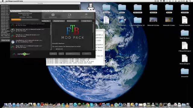The height and width of the screenshot is (108, 193).
Task: Click the white log window scrollbar
Action: [x=104, y=48]
